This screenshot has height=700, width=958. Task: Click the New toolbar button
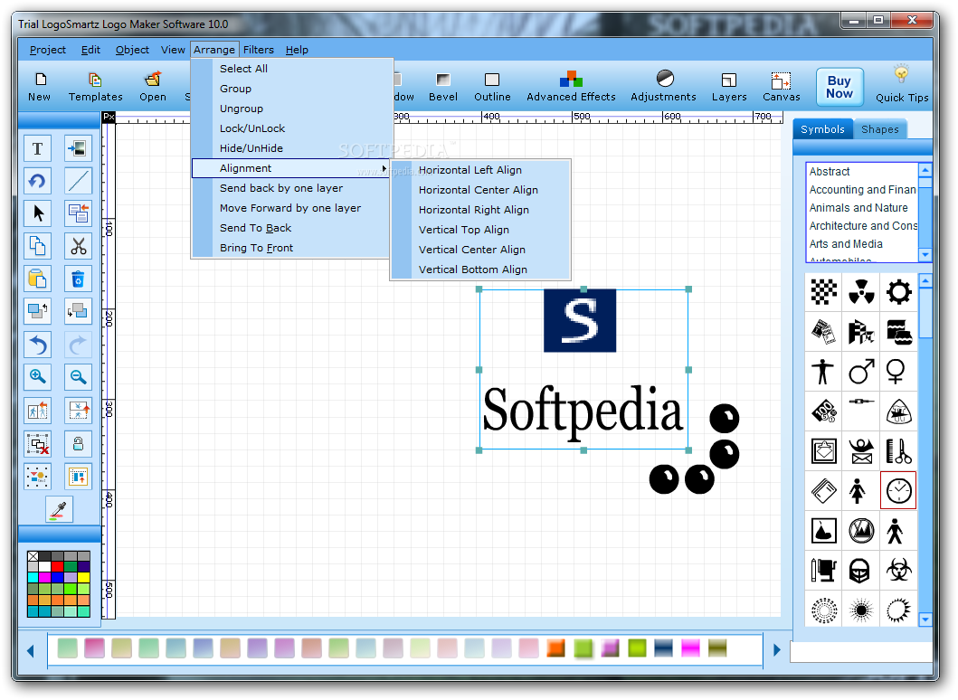(x=39, y=87)
